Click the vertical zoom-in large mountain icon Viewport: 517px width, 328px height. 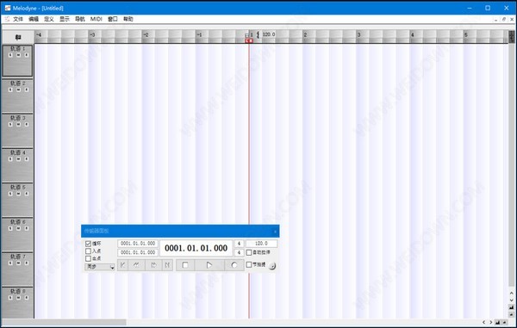pos(511,307)
